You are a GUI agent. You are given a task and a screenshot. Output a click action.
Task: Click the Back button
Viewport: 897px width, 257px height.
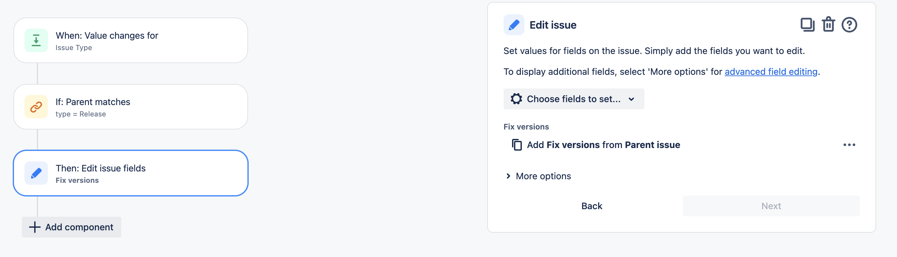(x=592, y=206)
